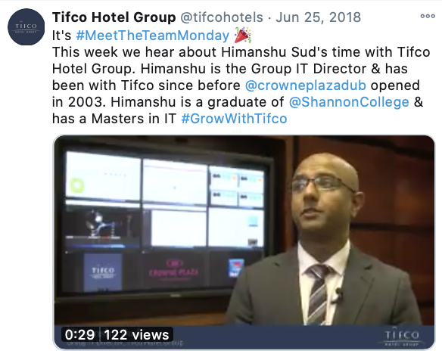This screenshot has height=360, width=442.
Task: Select the 122 views counter
Action: point(136,335)
